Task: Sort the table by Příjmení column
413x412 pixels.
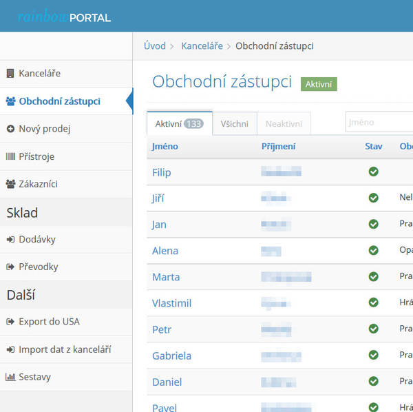Action: 279,146
